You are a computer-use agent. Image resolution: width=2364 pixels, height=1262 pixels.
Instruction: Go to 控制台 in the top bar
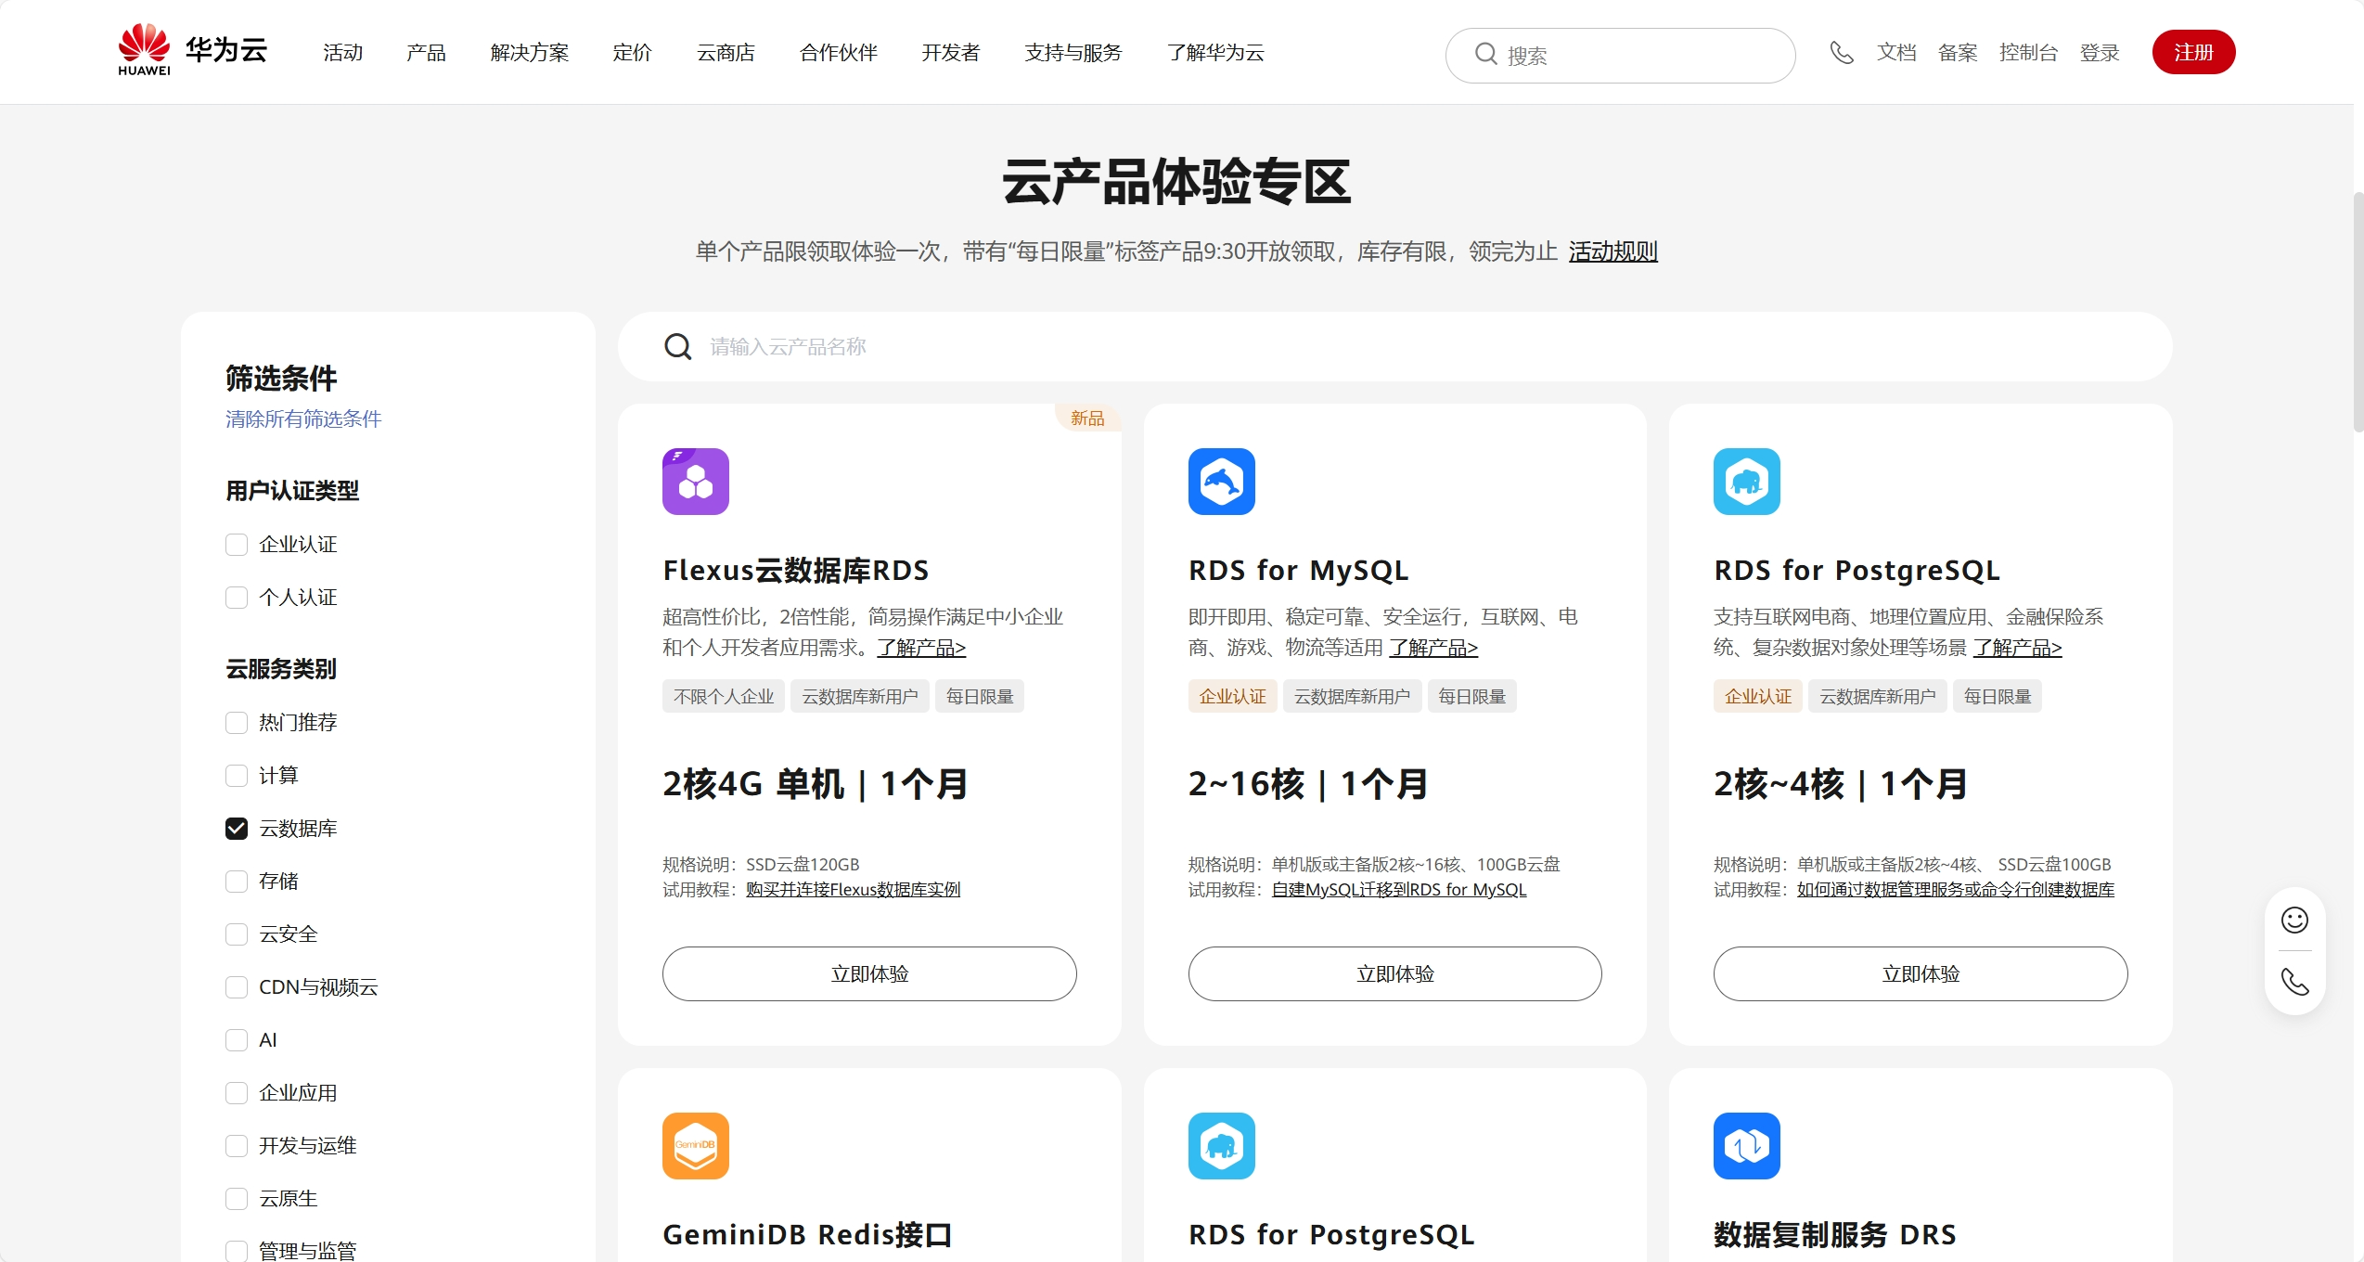pyautogui.click(x=2027, y=53)
